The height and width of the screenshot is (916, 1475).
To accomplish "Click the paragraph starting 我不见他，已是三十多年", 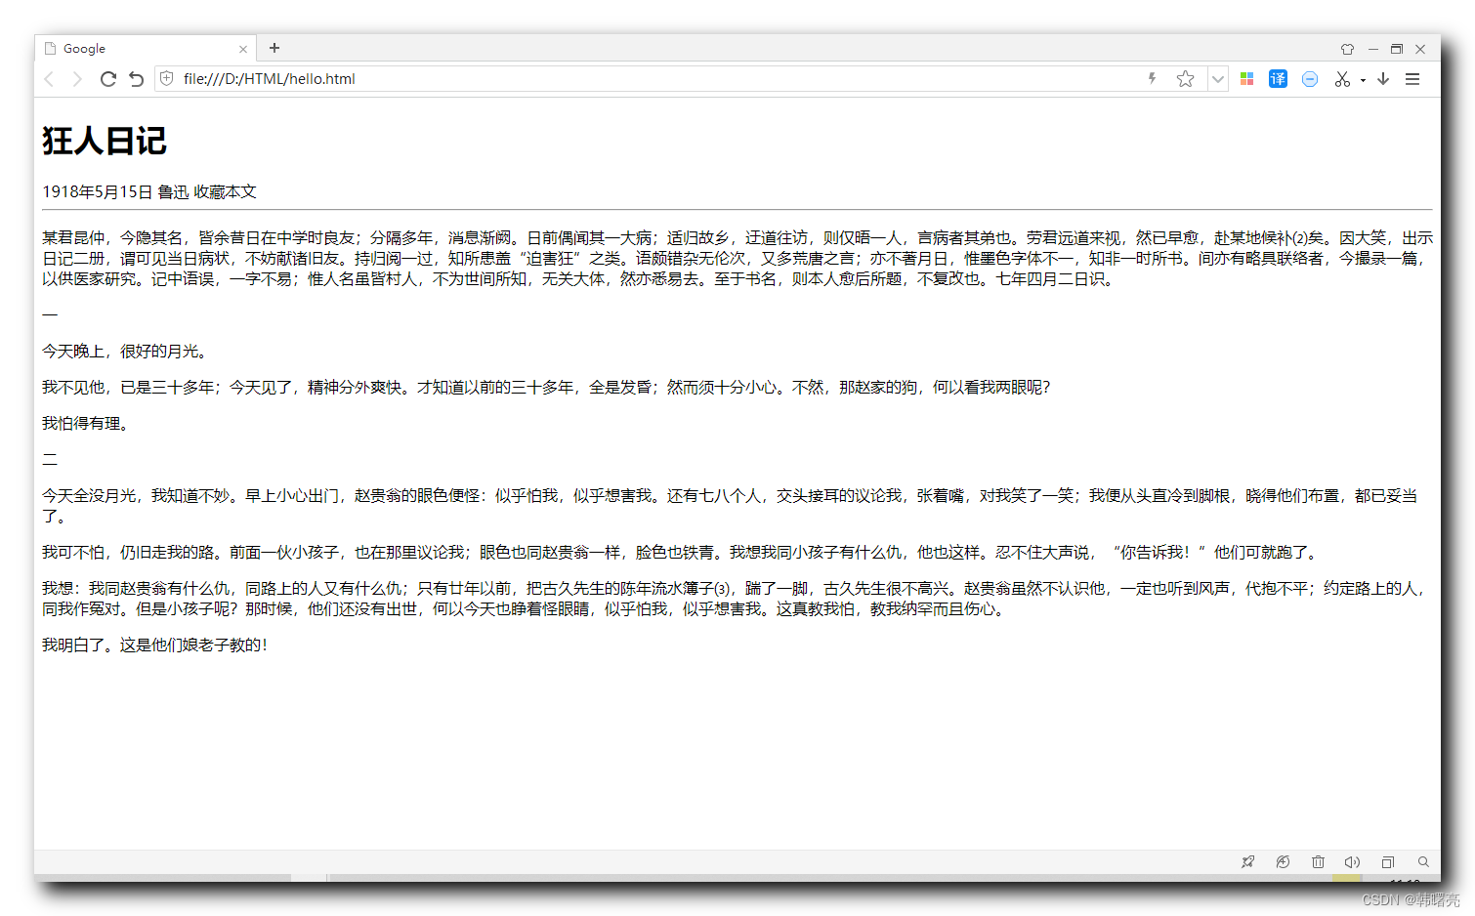I will click(x=546, y=388).
